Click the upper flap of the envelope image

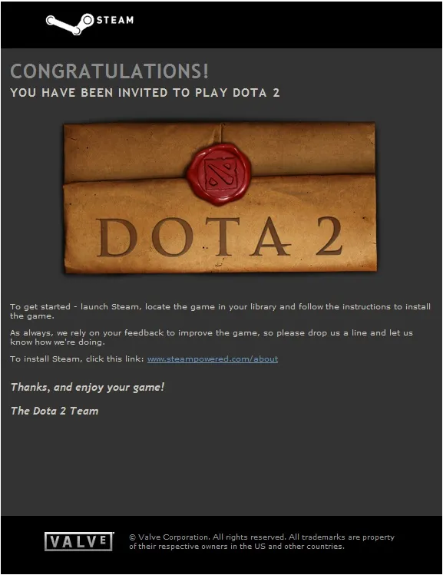[220, 150]
